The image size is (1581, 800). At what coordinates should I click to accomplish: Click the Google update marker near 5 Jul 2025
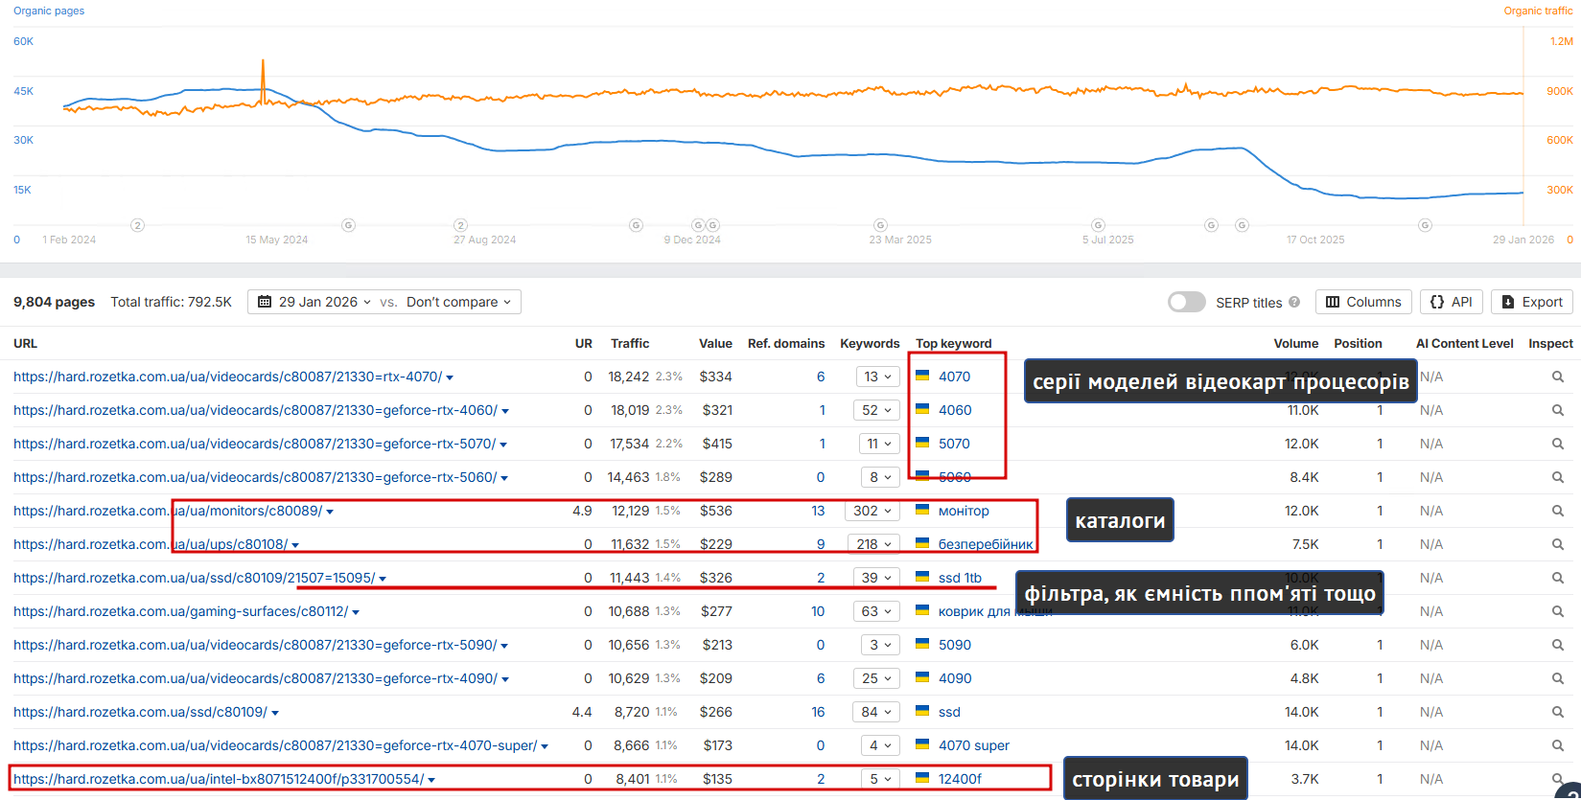pos(1099,225)
